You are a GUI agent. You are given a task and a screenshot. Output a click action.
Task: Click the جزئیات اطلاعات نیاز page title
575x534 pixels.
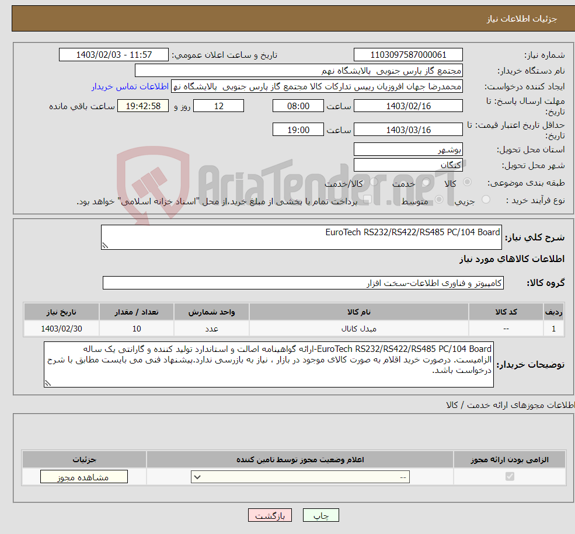pyautogui.click(x=522, y=19)
